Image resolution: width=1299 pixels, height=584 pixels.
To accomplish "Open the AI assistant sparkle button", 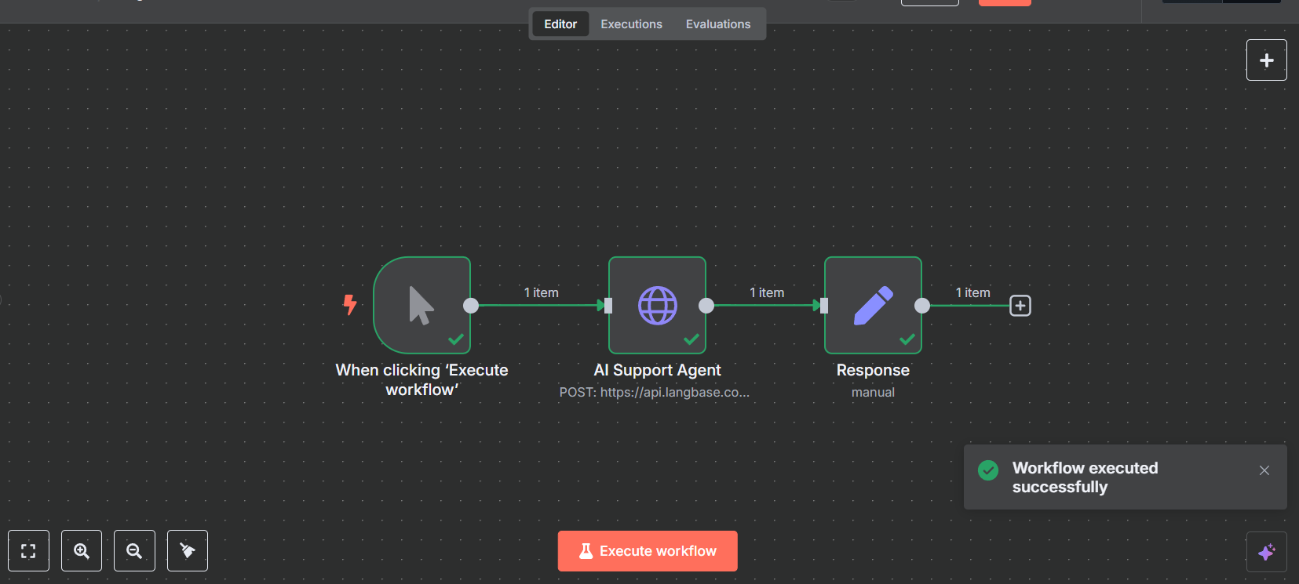I will coord(1266,552).
